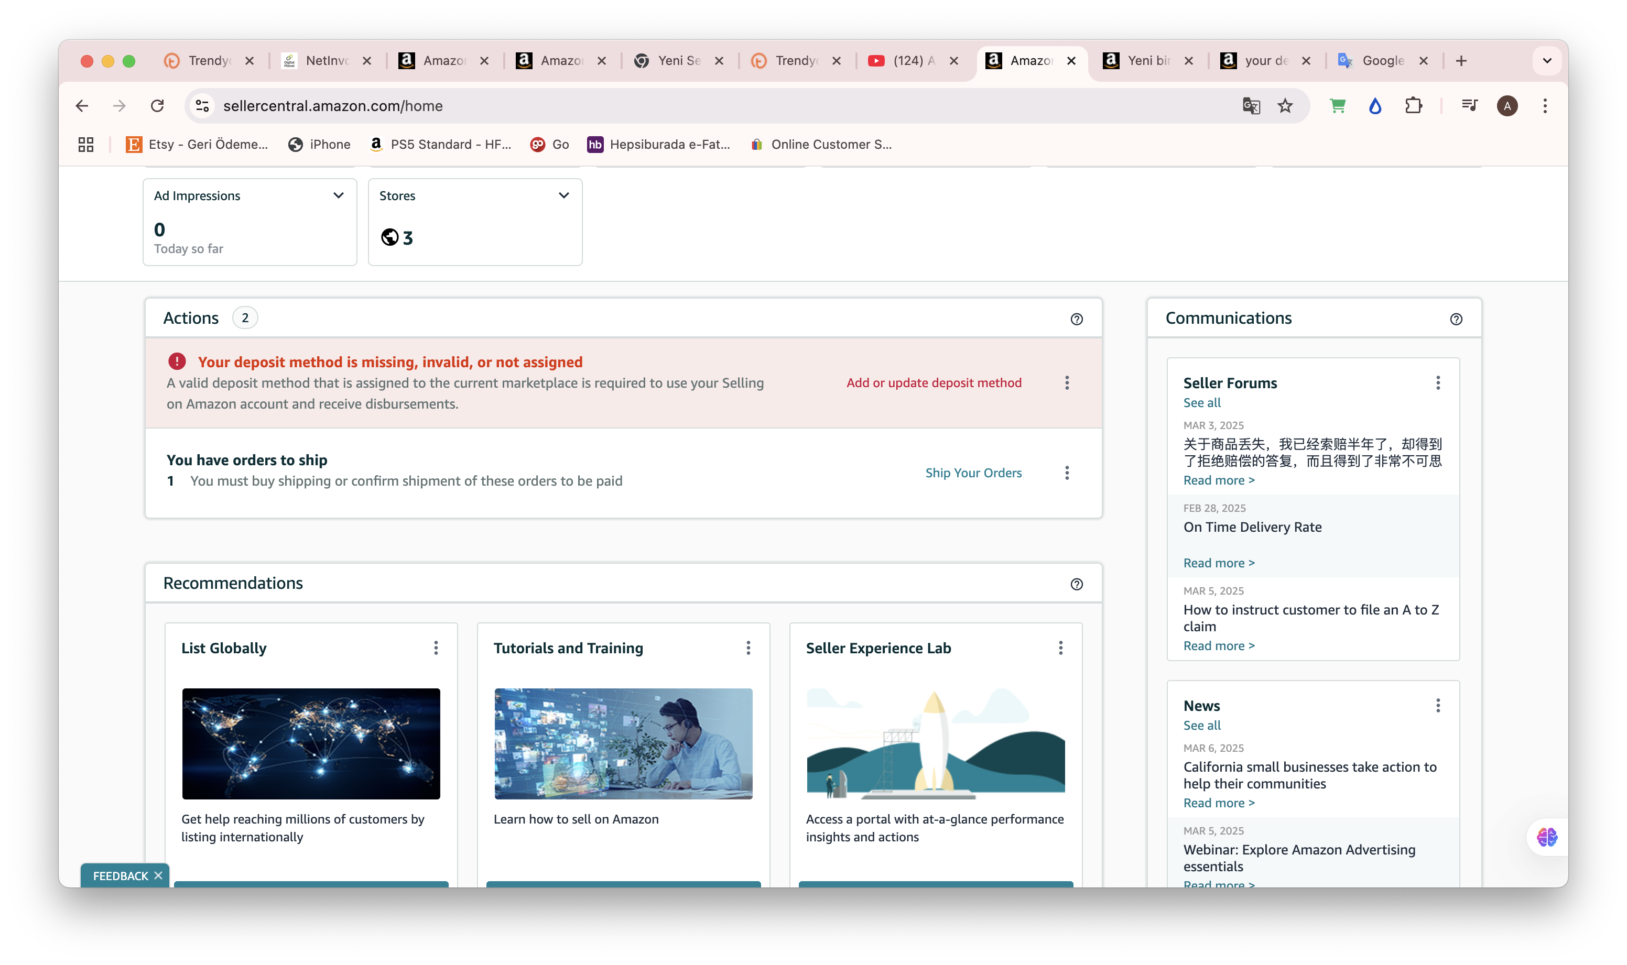The image size is (1627, 965).
Task: Click the Tutorials and Training image
Action: click(x=623, y=744)
